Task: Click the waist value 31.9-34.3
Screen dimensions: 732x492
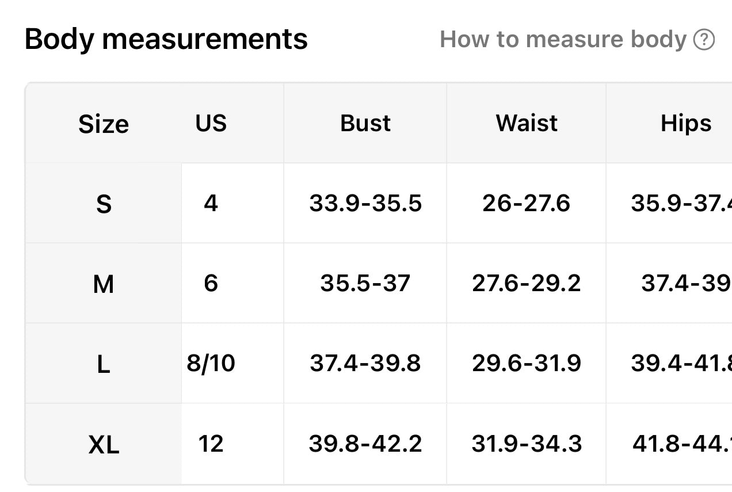Action: 527,444
